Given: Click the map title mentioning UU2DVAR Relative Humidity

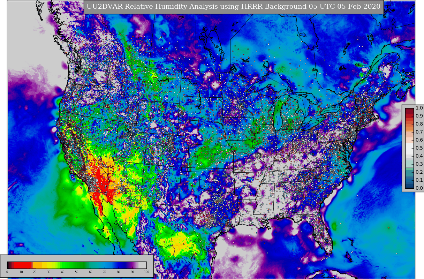Looking at the screenshot, I should [x=234, y=7].
